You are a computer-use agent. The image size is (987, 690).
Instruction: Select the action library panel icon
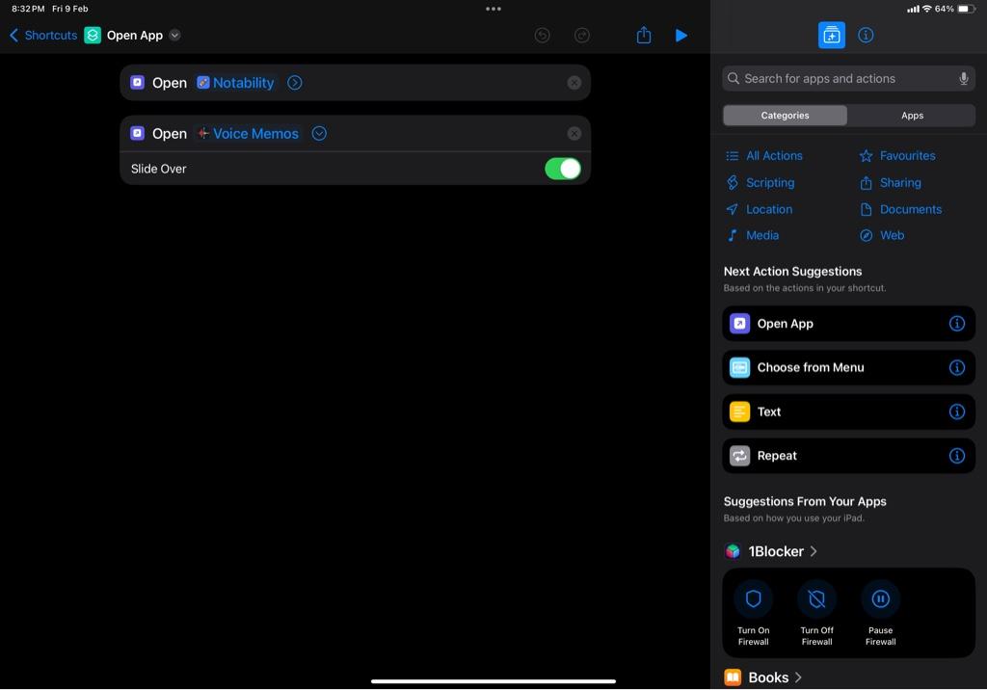pyautogui.click(x=832, y=36)
